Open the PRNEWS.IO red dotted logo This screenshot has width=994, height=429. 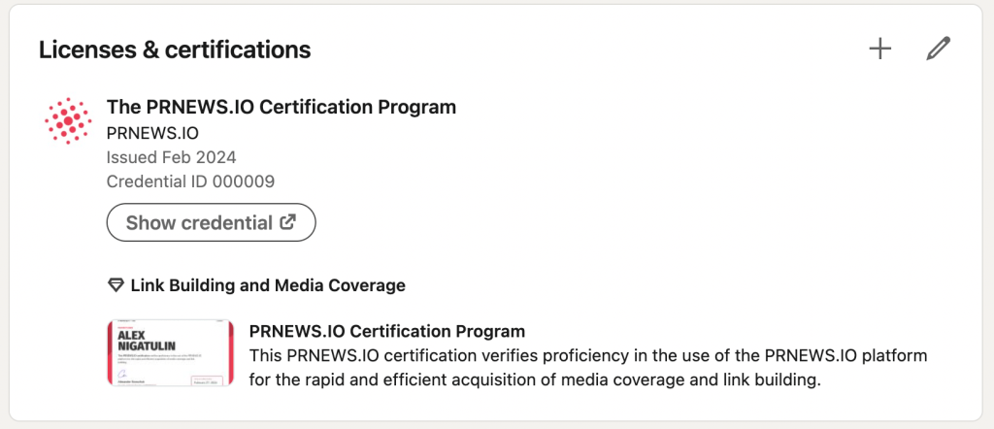(68, 120)
